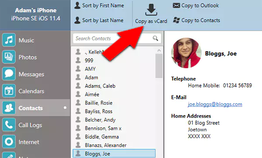The image size is (262, 158).
Task: Open the Calendars icon
Action: 9,91
